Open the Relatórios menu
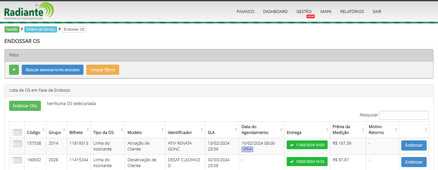 (352, 11)
